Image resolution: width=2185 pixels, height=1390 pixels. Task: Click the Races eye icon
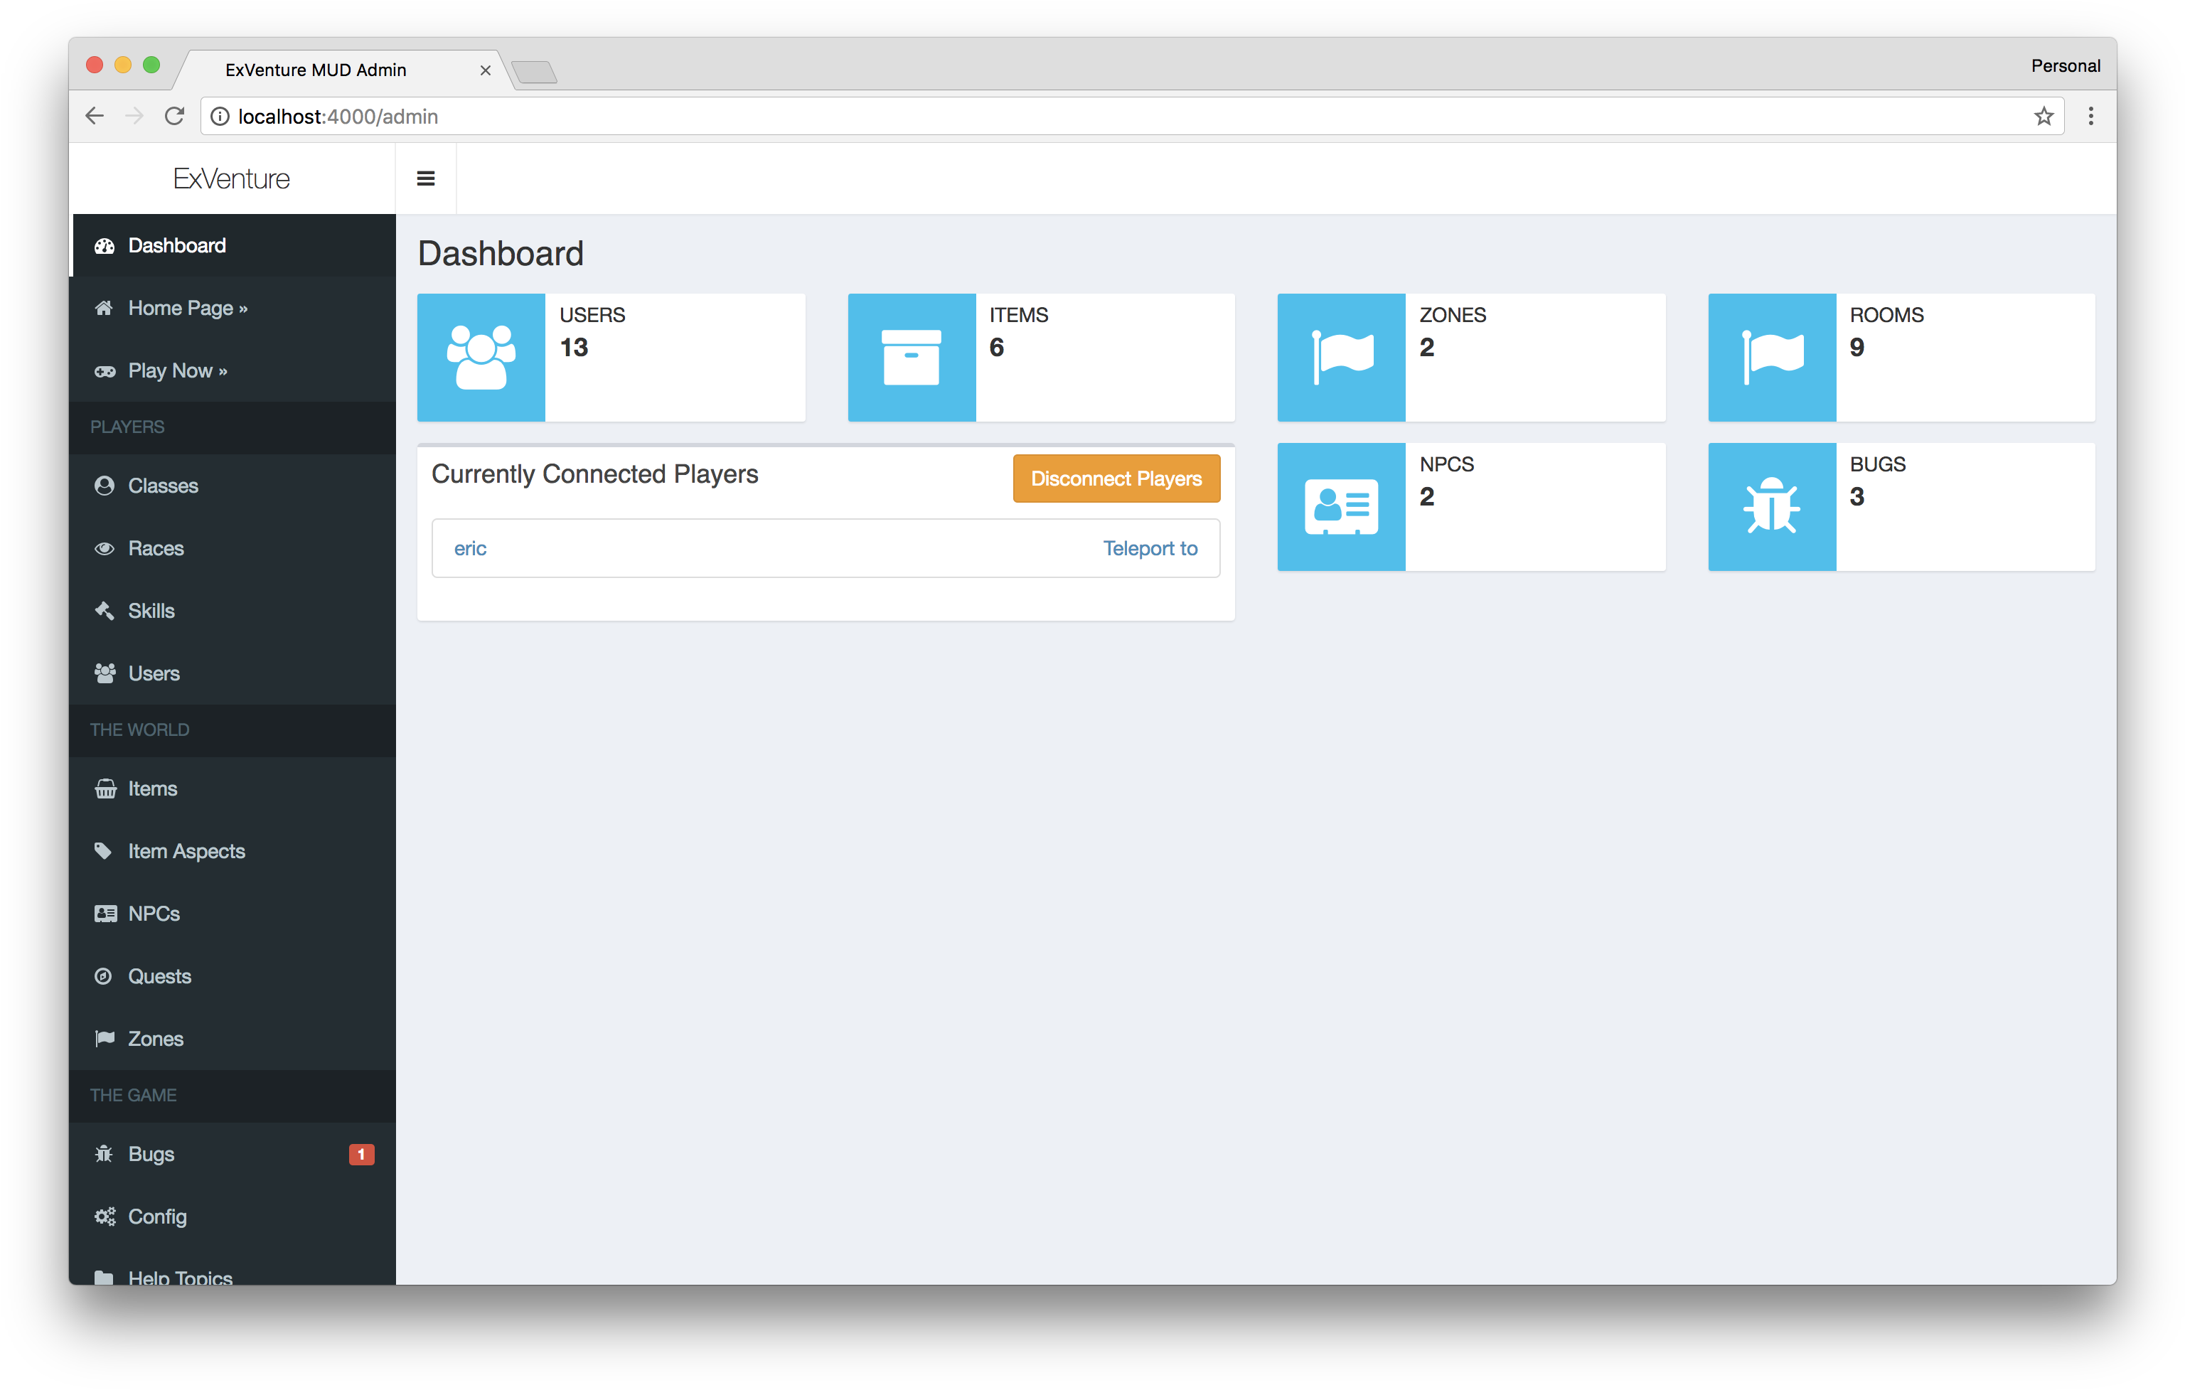[105, 548]
